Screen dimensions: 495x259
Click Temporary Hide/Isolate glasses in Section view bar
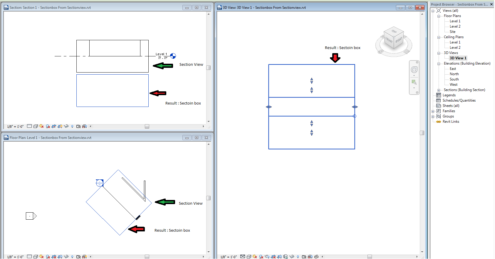66,126
